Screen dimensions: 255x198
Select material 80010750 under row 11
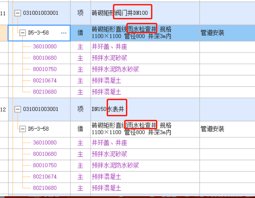click(x=45, y=69)
